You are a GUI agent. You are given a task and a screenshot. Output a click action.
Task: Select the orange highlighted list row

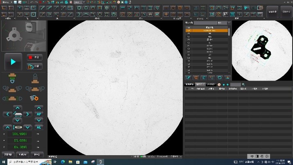(207, 30)
